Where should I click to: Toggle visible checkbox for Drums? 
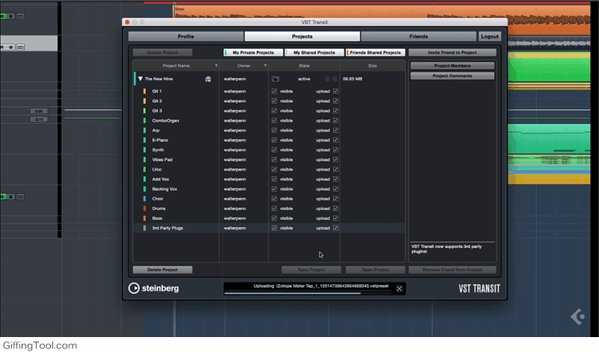[x=274, y=209]
